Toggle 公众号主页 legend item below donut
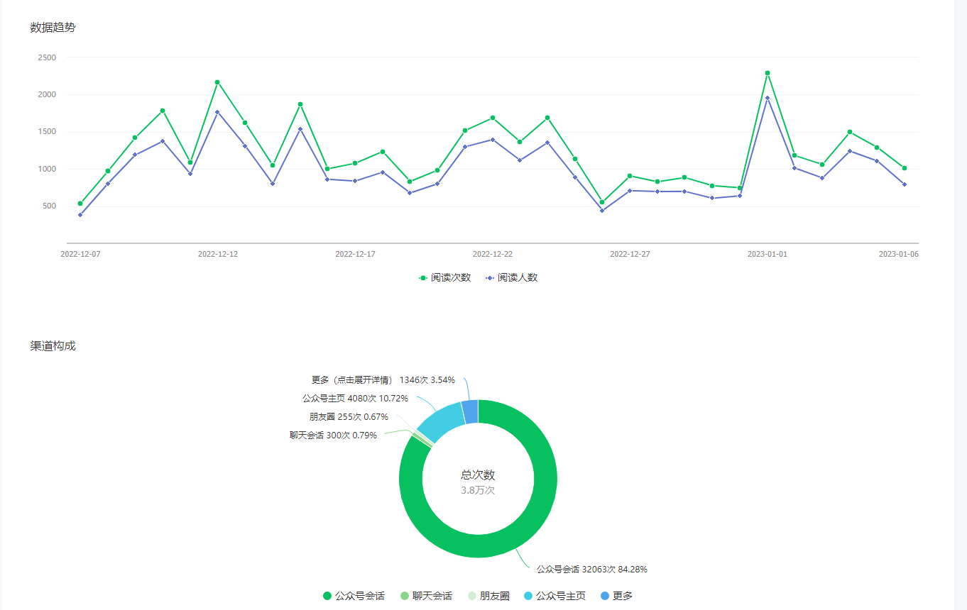Screen dimensions: 967x610 tap(554, 596)
